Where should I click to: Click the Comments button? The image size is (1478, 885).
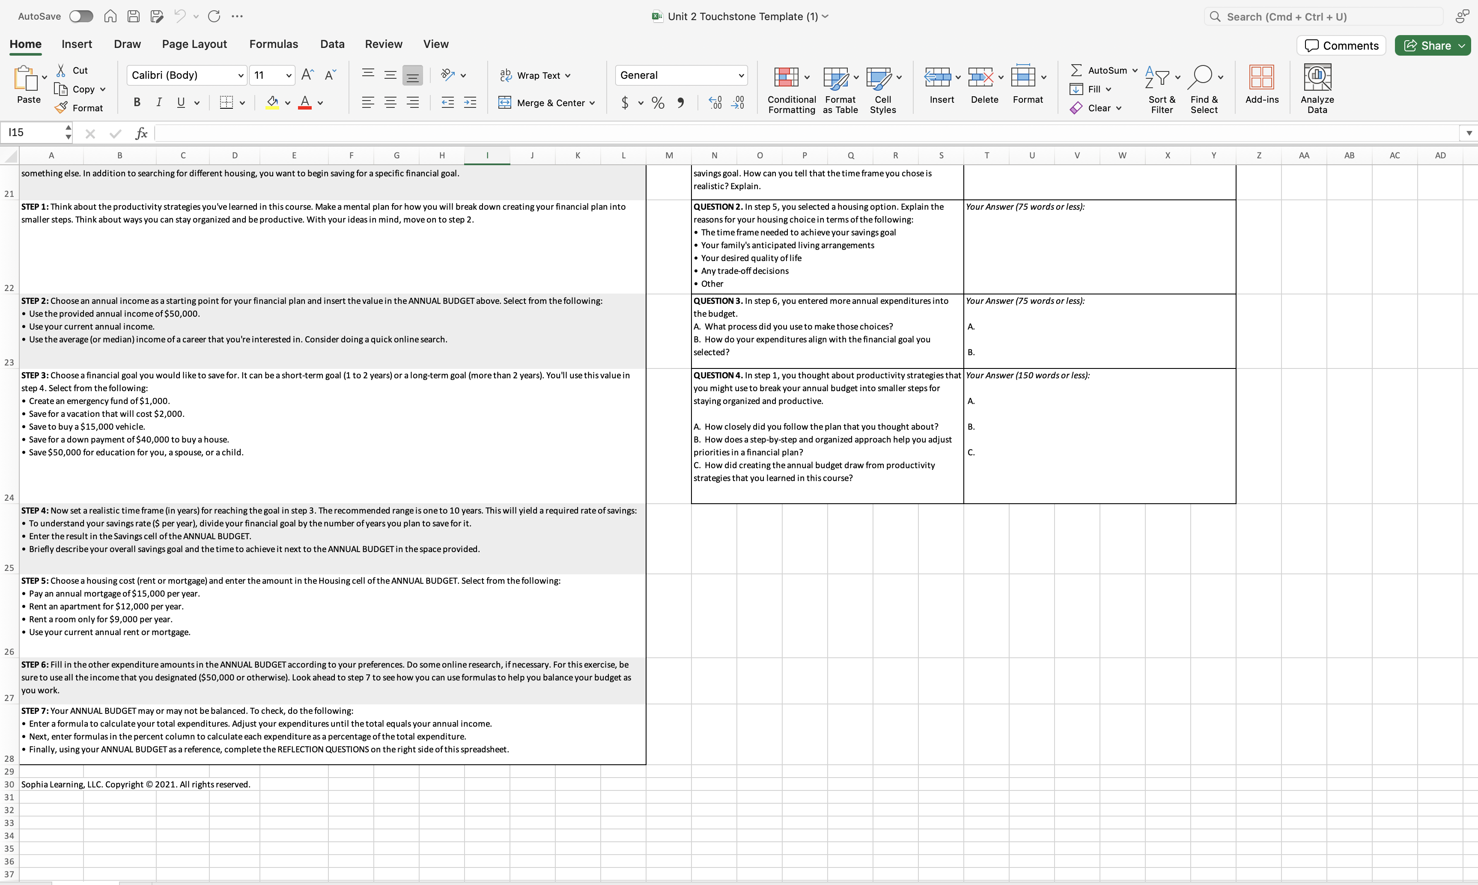click(x=1341, y=45)
